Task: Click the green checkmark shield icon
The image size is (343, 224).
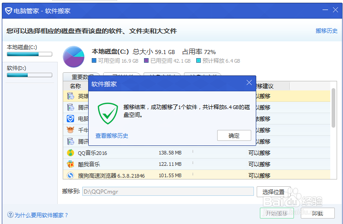Action: (x=108, y=114)
